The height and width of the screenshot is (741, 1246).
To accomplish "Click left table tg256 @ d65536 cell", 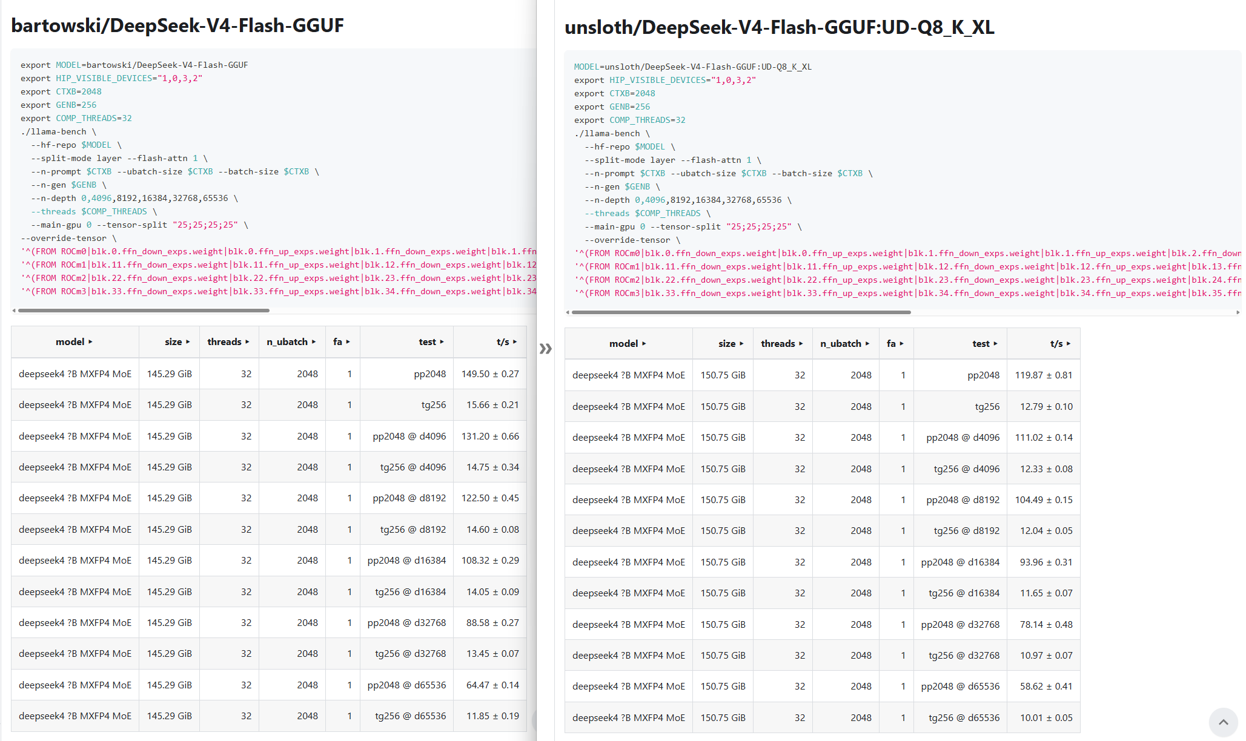I will click(406, 716).
